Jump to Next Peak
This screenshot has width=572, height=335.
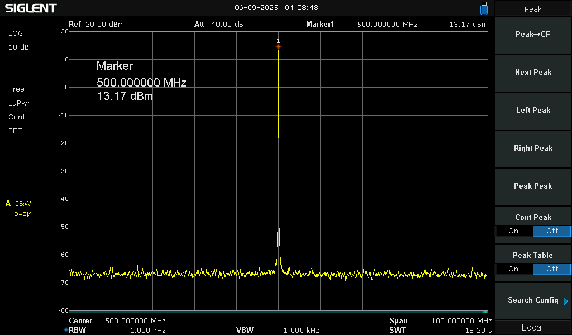point(533,73)
